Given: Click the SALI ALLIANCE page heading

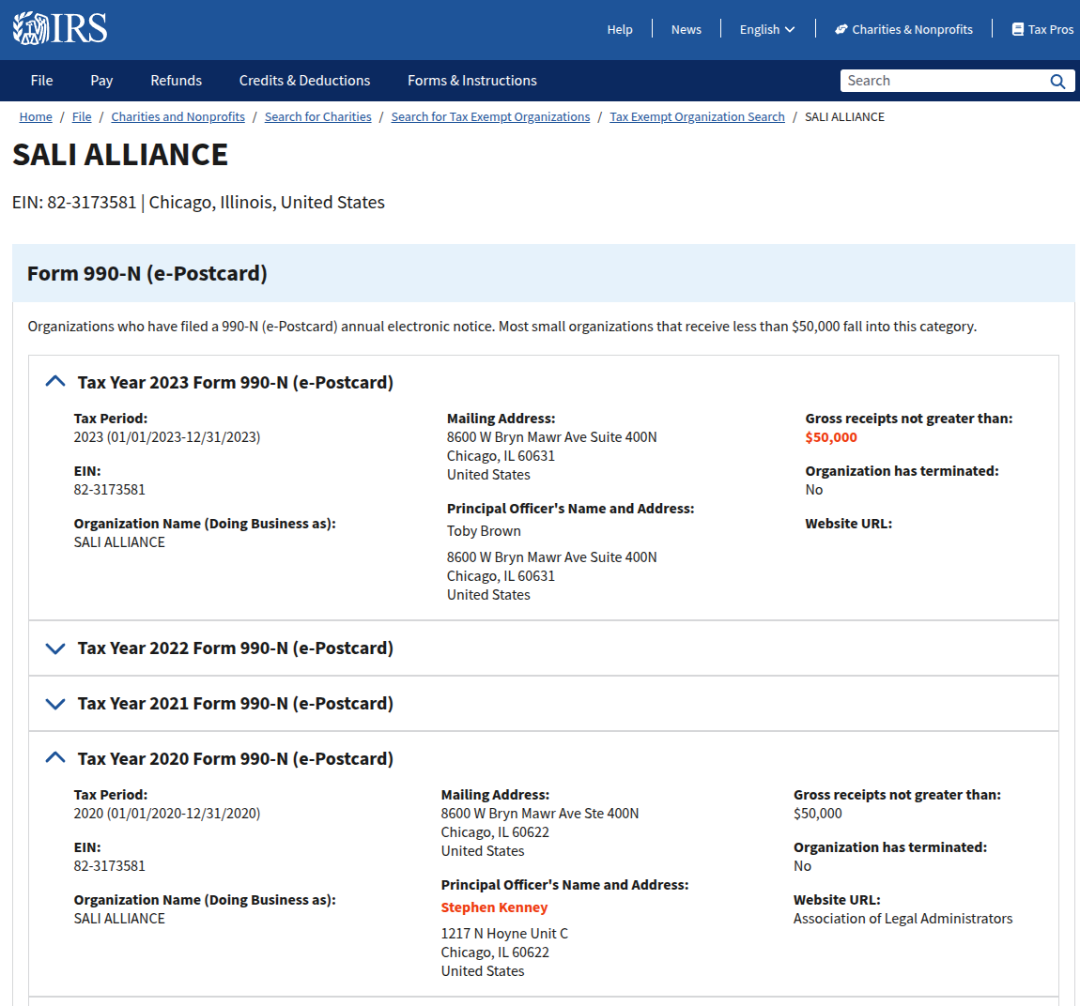Looking at the screenshot, I should (120, 155).
